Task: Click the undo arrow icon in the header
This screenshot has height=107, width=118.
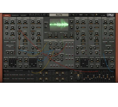Action: click(73, 15)
